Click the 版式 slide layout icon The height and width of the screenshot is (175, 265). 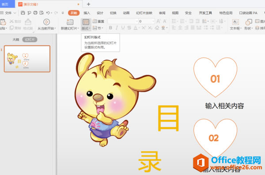click(86, 22)
